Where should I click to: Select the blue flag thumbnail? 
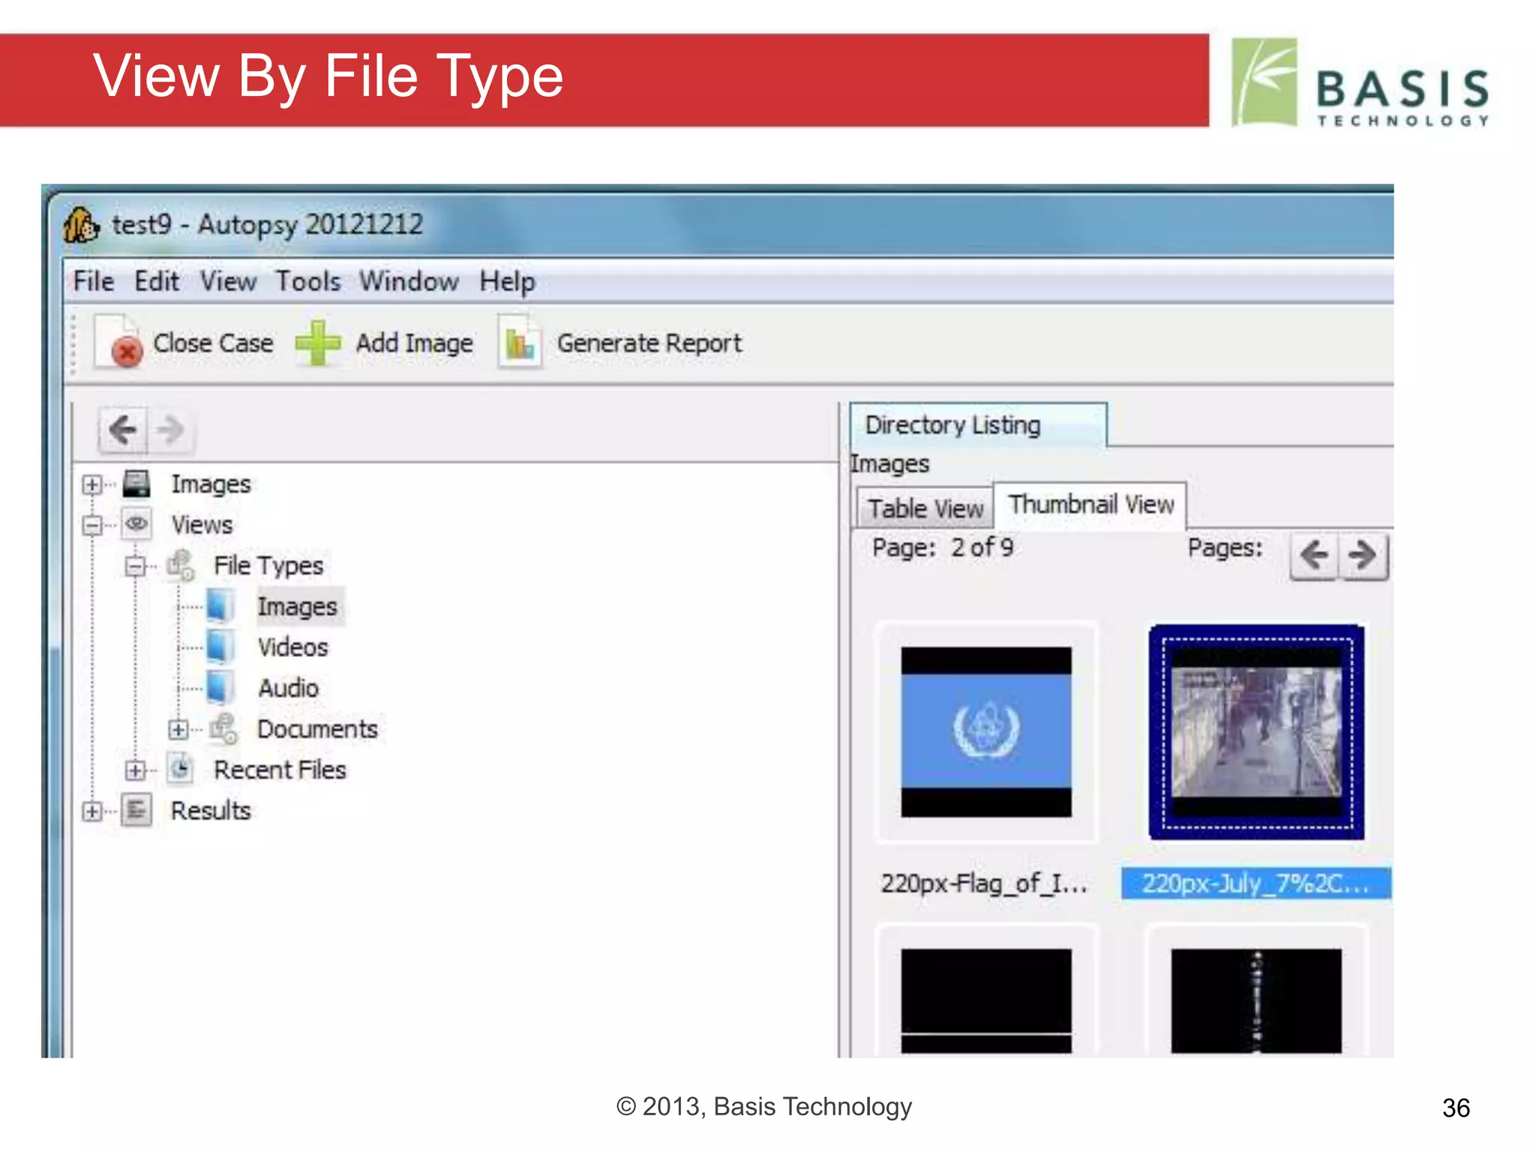[x=986, y=732]
